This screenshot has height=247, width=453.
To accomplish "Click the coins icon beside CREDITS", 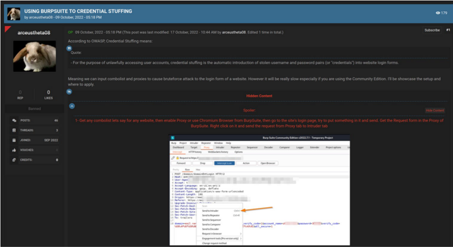I will 14,160.
